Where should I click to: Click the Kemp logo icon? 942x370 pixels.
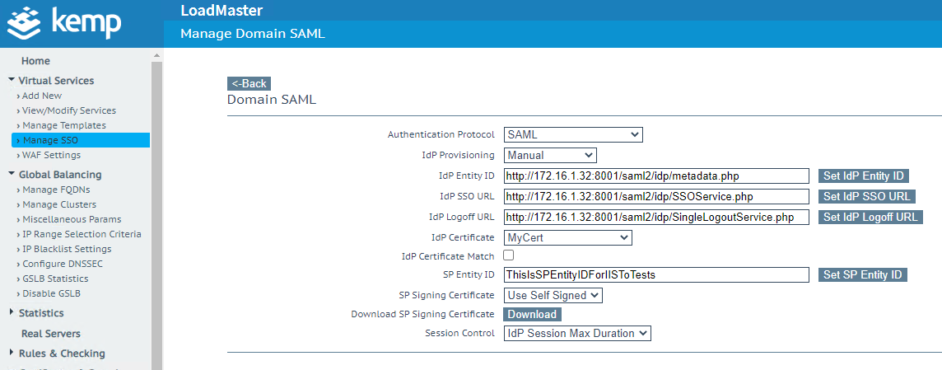click(x=23, y=23)
